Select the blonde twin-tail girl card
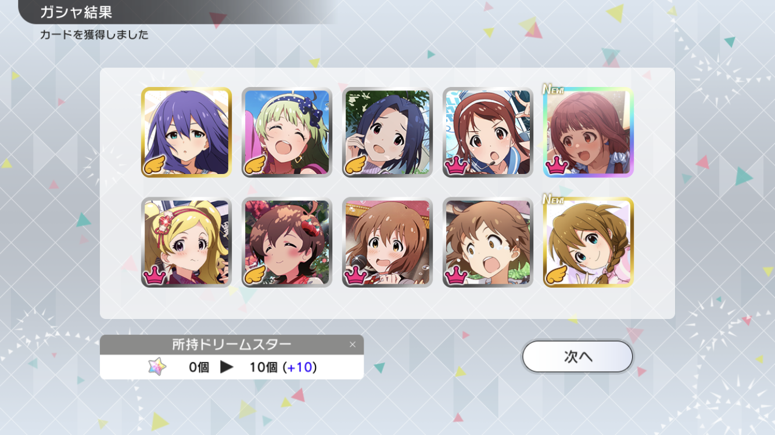The height and width of the screenshot is (435, 775). [186, 242]
